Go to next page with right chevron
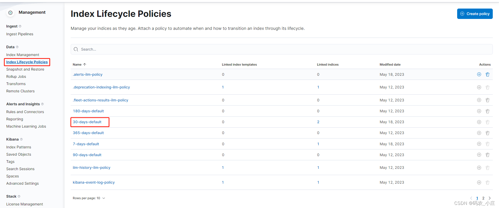The width and height of the screenshot is (499, 208). pyautogui.click(x=490, y=198)
